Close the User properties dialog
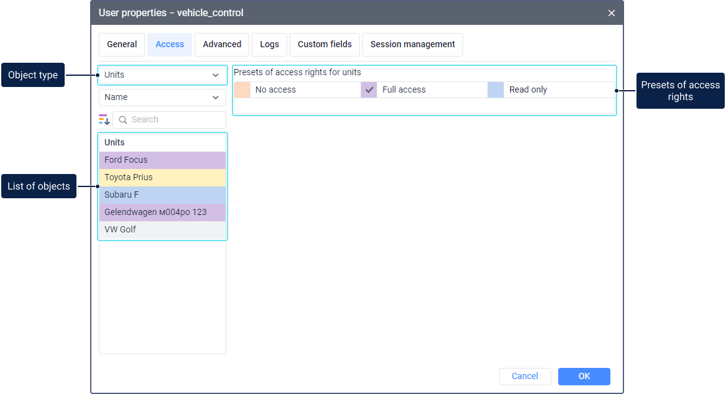This screenshot has width=726, height=394. pyautogui.click(x=612, y=13)
